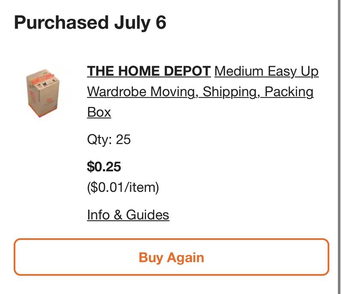The width and height of the screenshot is (343, 294).
Task: Click the word Guides in the link
Action: pyautogui.click(x=147, y=215)
